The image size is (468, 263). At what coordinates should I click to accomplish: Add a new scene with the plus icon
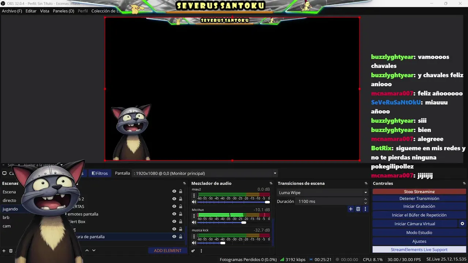click(x=4, y=251)
